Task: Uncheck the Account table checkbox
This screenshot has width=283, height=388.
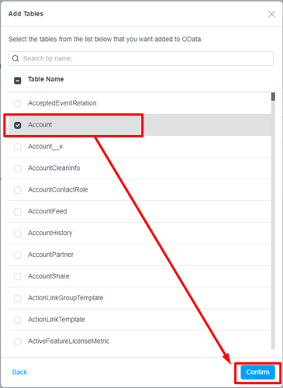Action: (18, 125)
